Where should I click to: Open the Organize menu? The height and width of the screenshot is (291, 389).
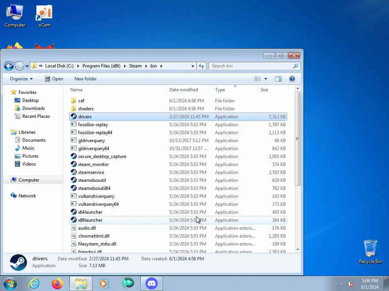21,79
